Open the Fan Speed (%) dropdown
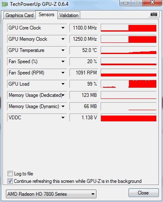 click(x=63, y=62)
